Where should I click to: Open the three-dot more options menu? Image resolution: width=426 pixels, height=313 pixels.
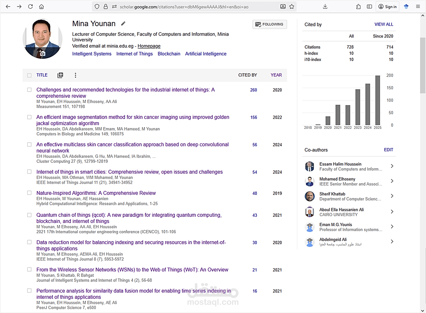pyautogui.click(x=75, y=75)
